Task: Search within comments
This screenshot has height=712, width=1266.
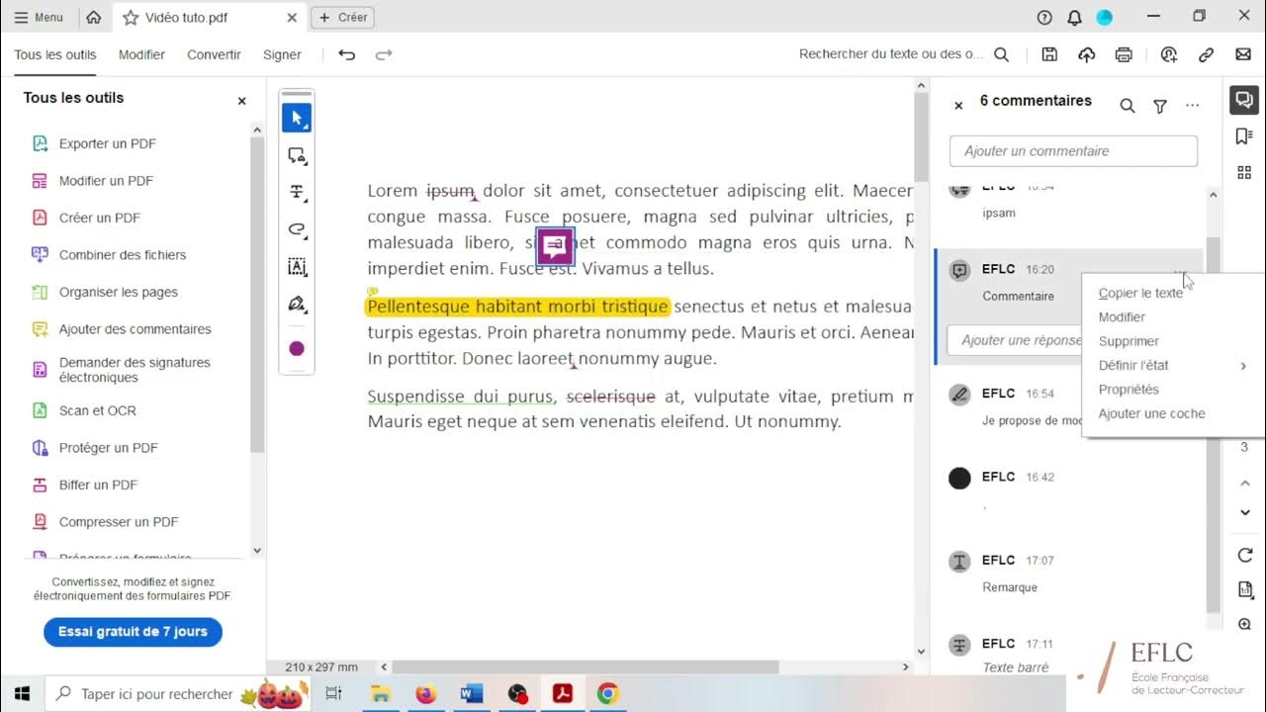Action: (1127, 105)
